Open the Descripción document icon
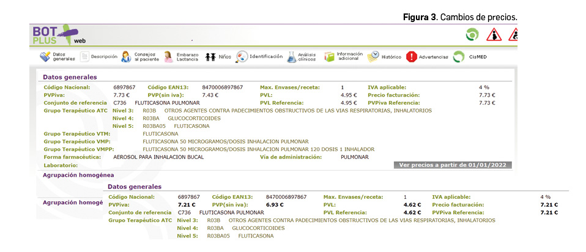The image size is (586, 252). point(84,57)
